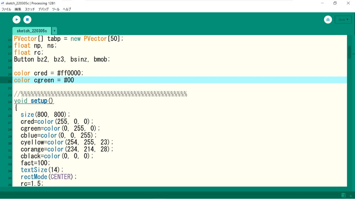The height and width of the screenshot is (199, 355).
Task: Open the ヘルプ menu
Action: point(67,9)
